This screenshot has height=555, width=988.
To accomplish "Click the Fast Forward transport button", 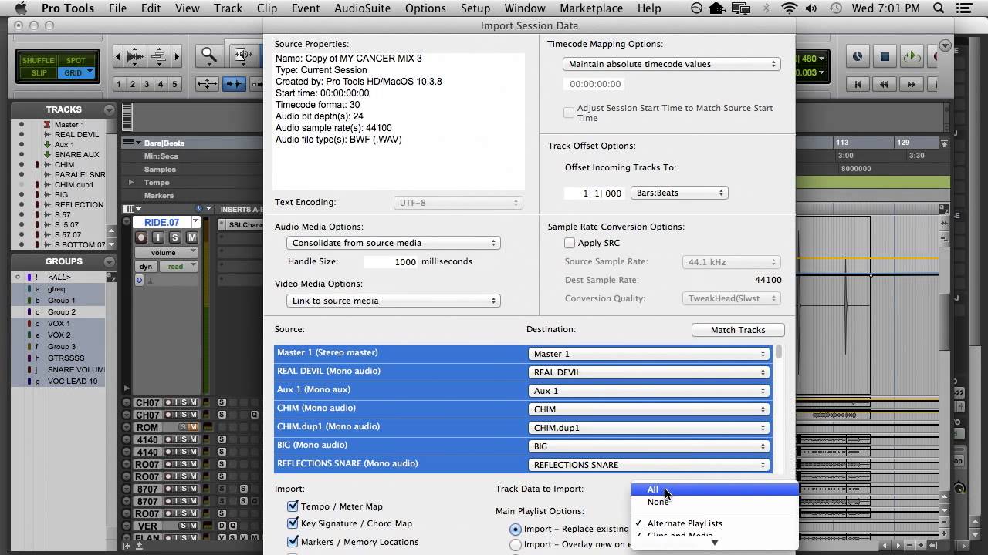I will (x=912, y=84).
